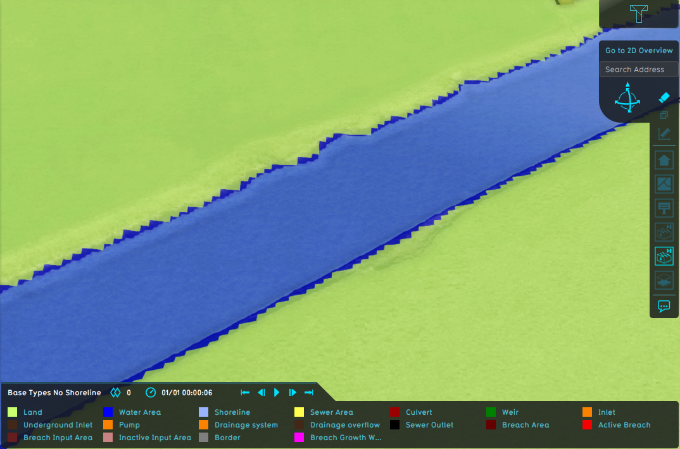This screenshot has height=449, width=680.
Task: Toggle the dimmed overlay button above the active one
Action: click(664, 232)
